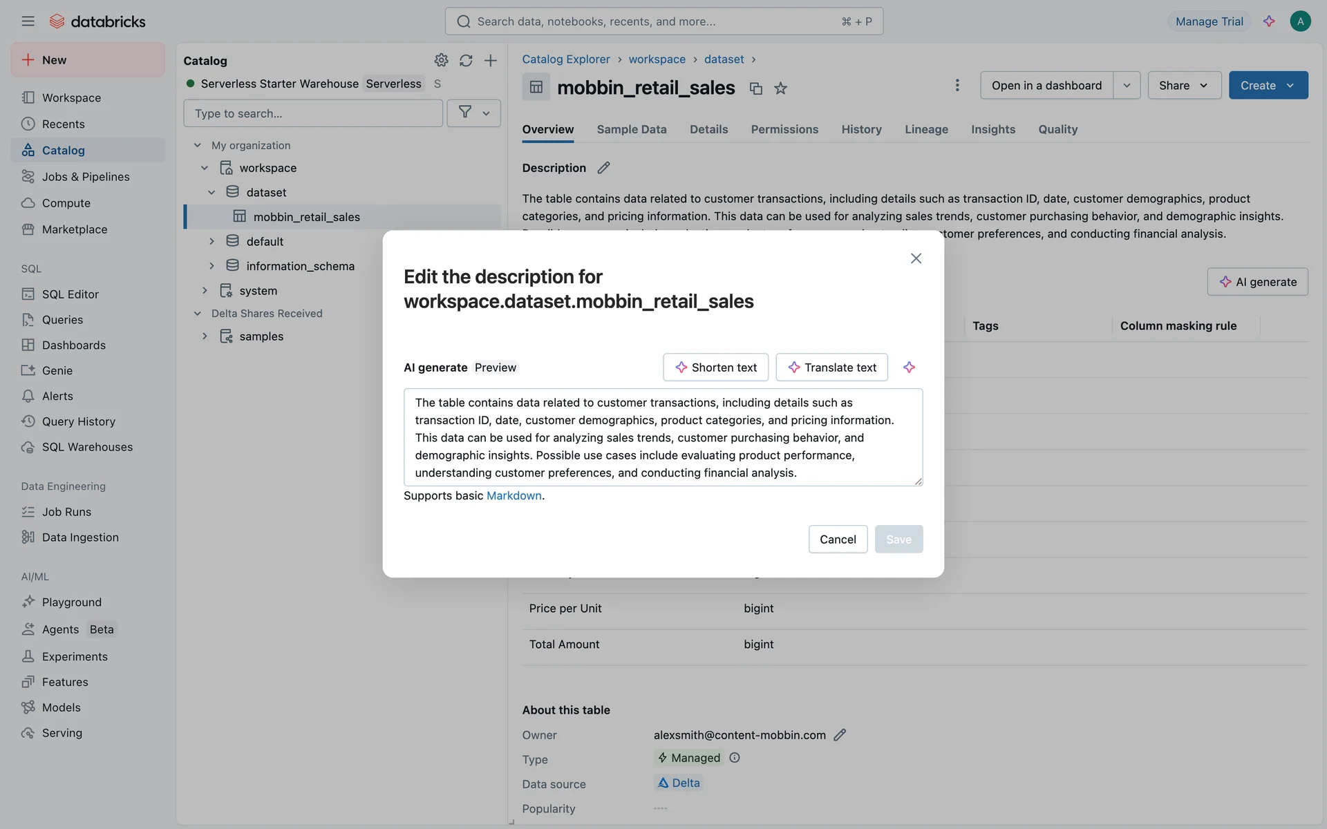This screenshot has height=829, width=1327.
Task: Click the catalog settings gear icon
Action: coord(441,61)
